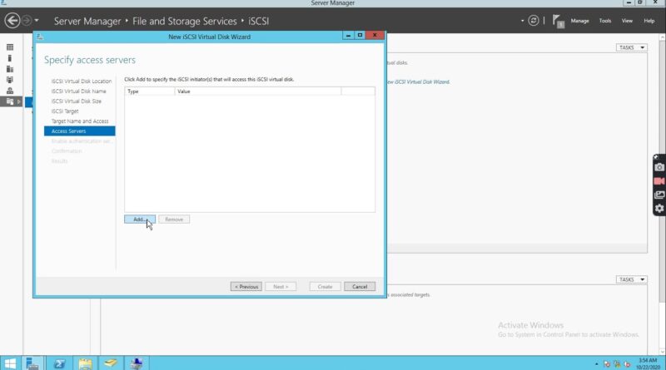Open the upper TASKS dropdown
Viewport: 666px width, 370px height.
coord(631,47)
